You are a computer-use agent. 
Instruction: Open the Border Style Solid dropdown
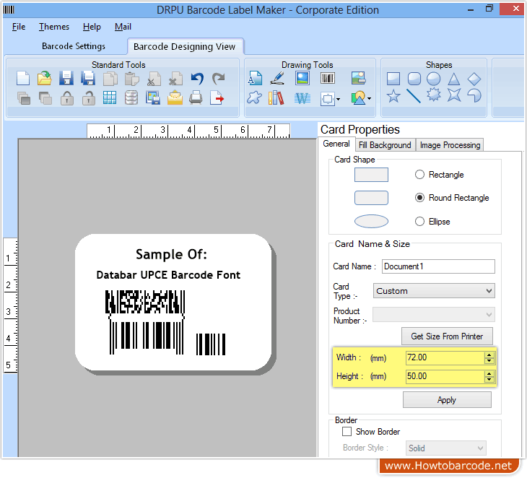click(x=480, y=448)
